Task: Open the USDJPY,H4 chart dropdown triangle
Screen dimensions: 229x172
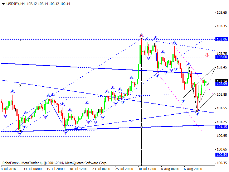Action: pos(3,4)
